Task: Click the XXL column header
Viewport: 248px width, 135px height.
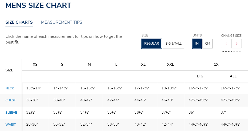Action: (170, 64)
